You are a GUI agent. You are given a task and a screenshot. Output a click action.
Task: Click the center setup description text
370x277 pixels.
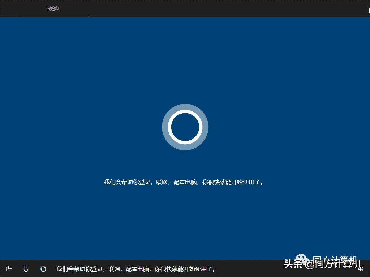point(184,182)
